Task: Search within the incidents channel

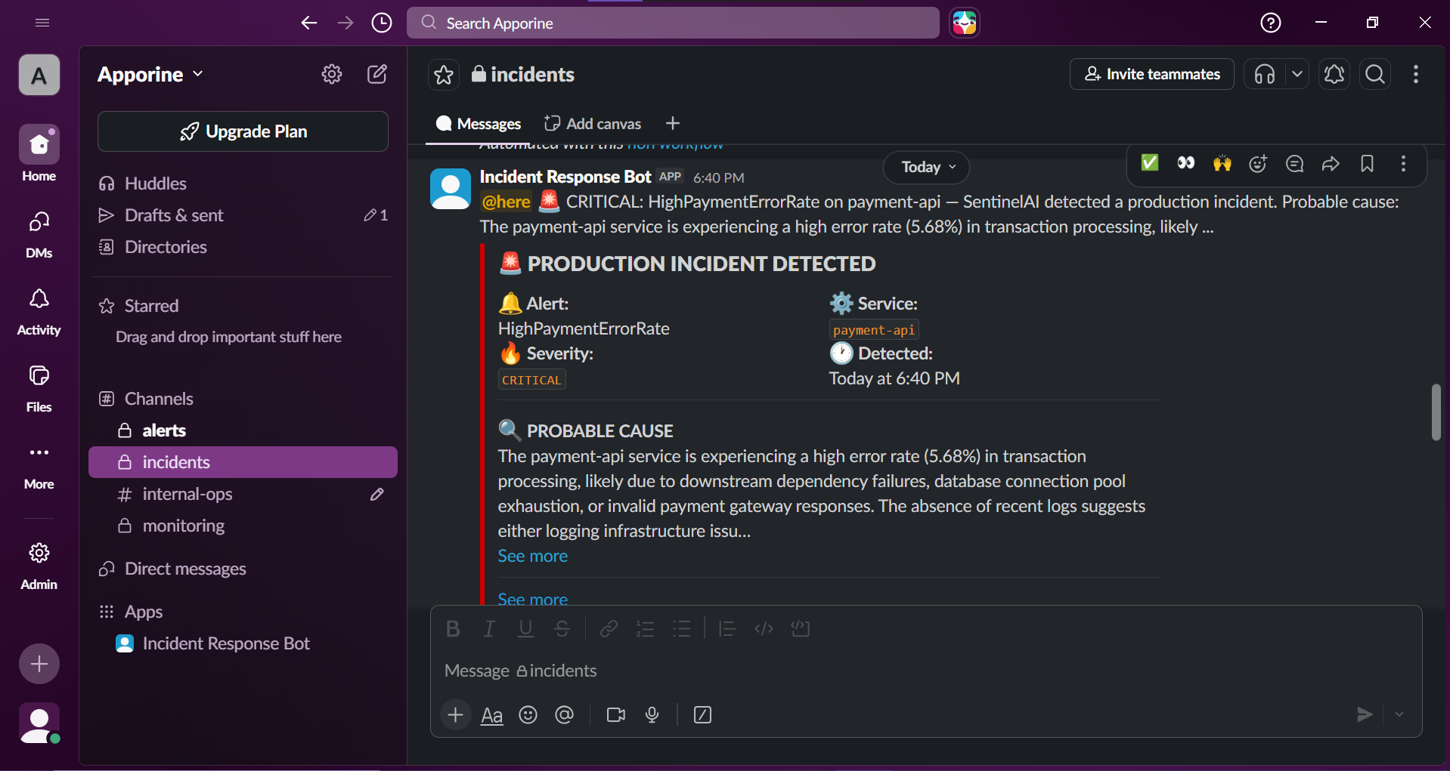Action: (x=1375, y=74)
